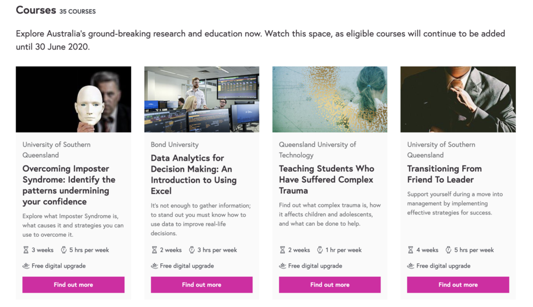Click hourglass icon on Teaching Students trauma card

pyautogui.click(x=283, y=250)
